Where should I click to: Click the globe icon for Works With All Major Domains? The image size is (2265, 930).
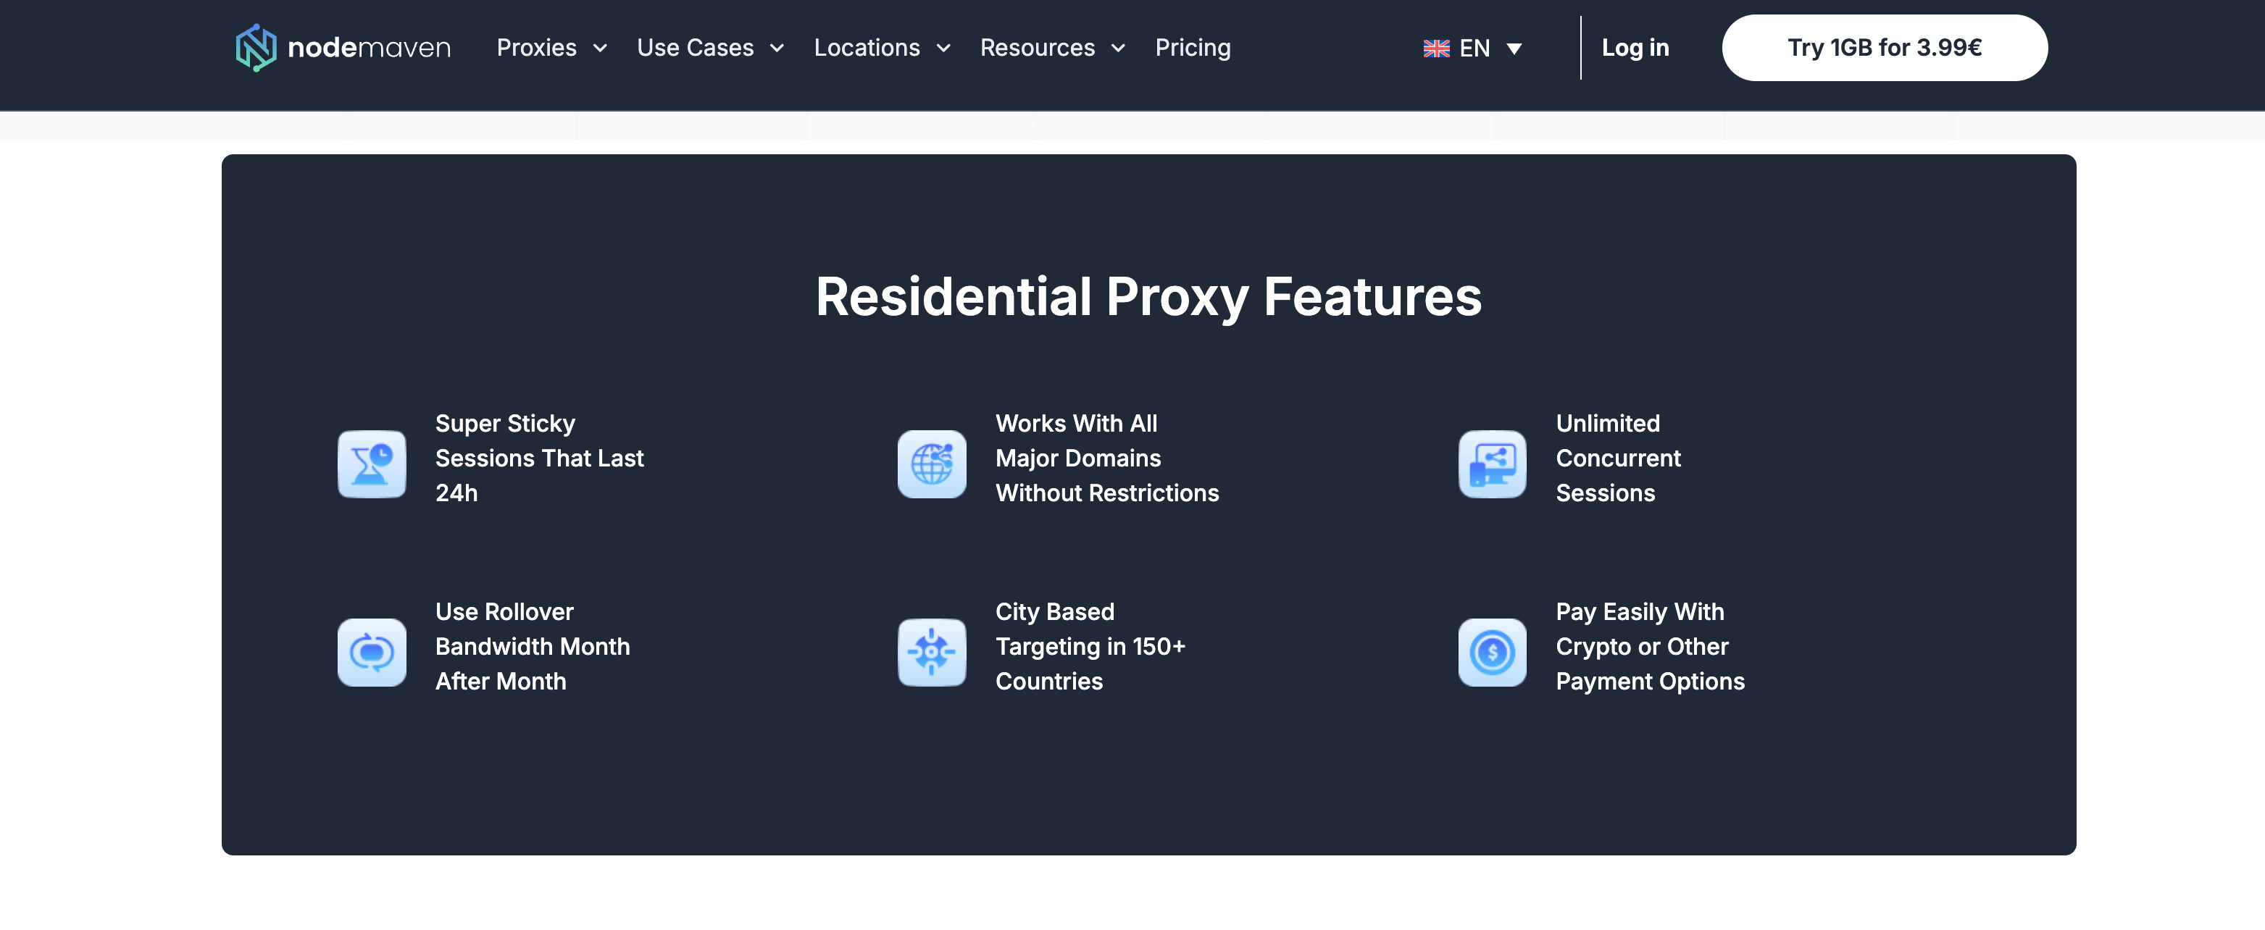[931, 464]
